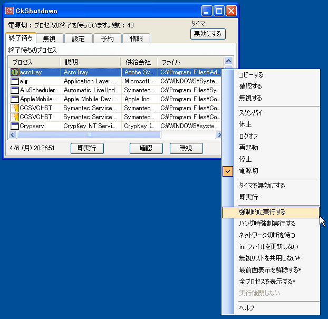Screen dimensions: 328x319
Task: Toggle ネットワーク切断を待つ option
Action: coord(271,235)
